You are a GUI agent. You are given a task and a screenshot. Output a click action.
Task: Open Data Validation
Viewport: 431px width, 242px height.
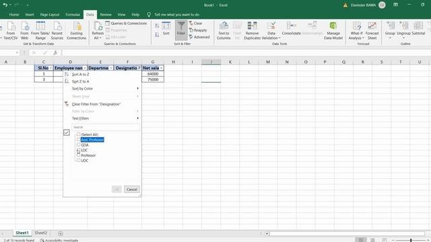(271, 30)
